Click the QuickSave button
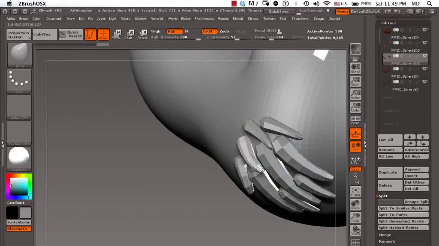The height and width of the screenshot is (246, 439). [278, 12]
